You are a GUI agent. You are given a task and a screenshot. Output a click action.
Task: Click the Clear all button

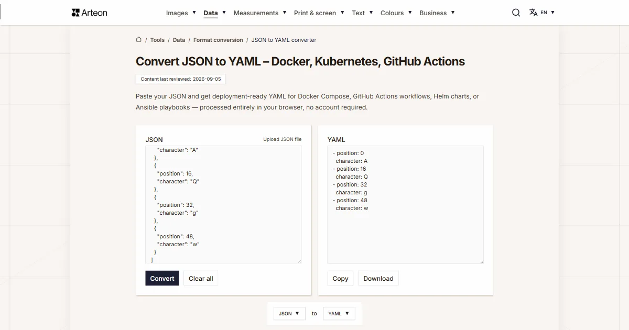click(201, 278)
